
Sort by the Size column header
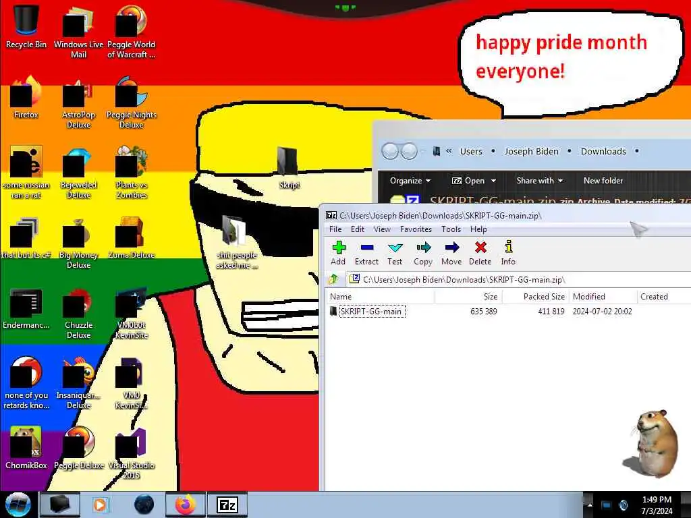tap(468, 297)
